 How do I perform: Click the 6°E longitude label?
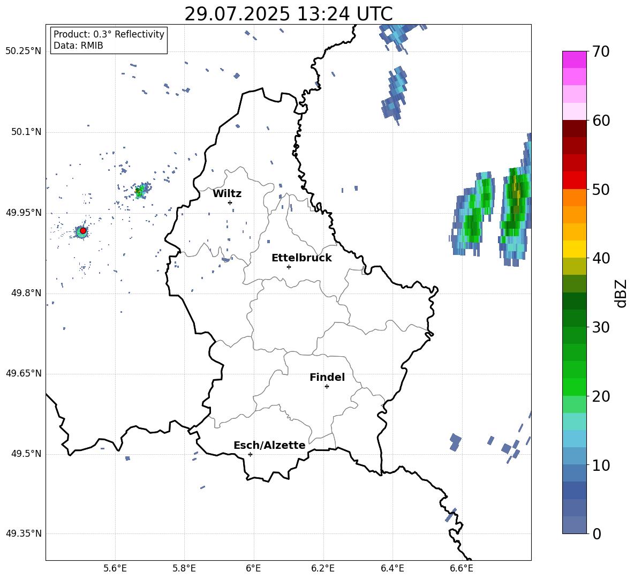point(253,569)
